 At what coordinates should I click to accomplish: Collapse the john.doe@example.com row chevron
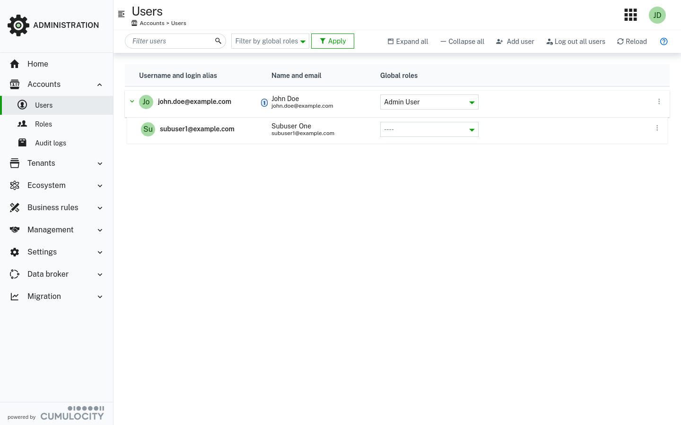[x=132, y=102]
